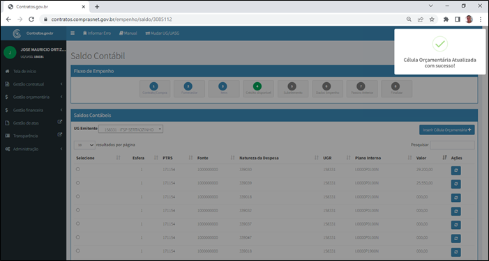Refresh balance for row 339032
The width and height of the screenshot is (489, 261).
456,211
